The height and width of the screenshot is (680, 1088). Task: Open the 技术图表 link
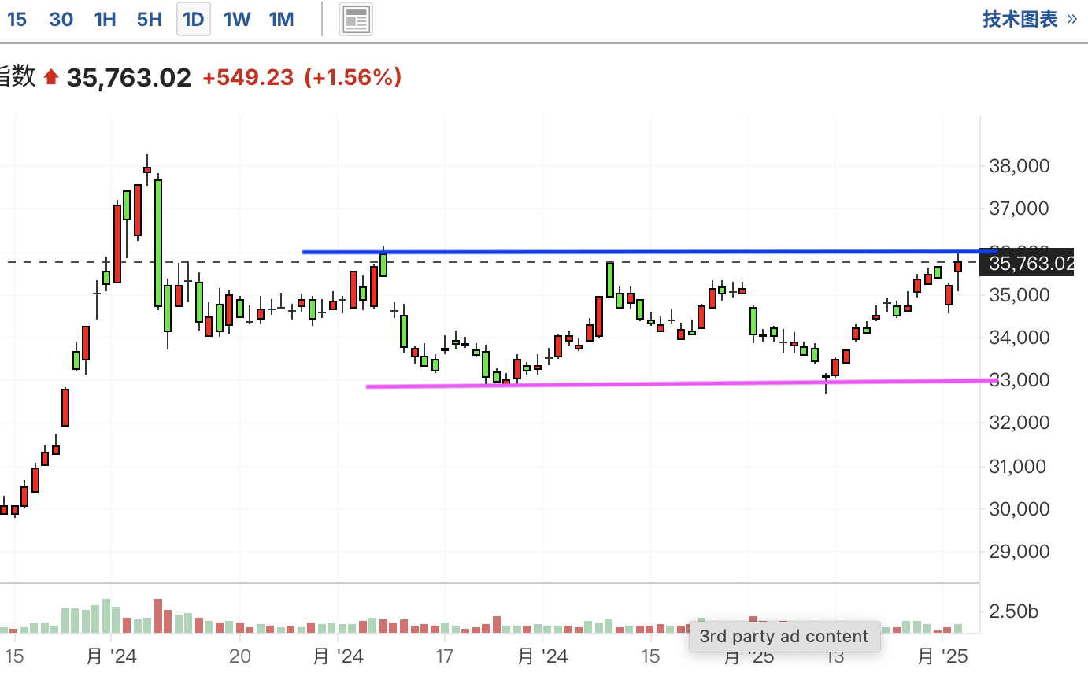pos(1029,19)
